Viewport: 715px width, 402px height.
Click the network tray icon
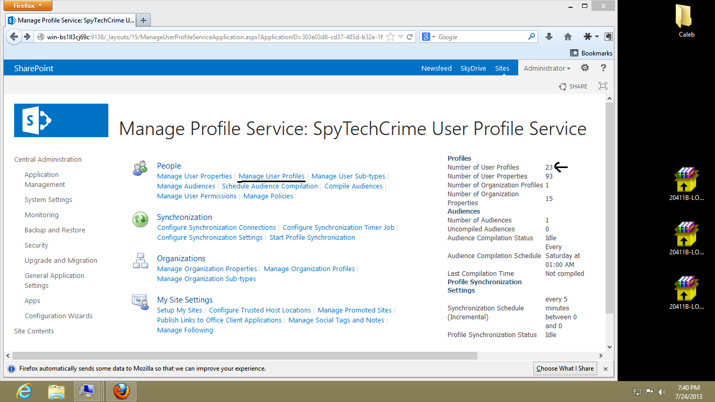637,392
